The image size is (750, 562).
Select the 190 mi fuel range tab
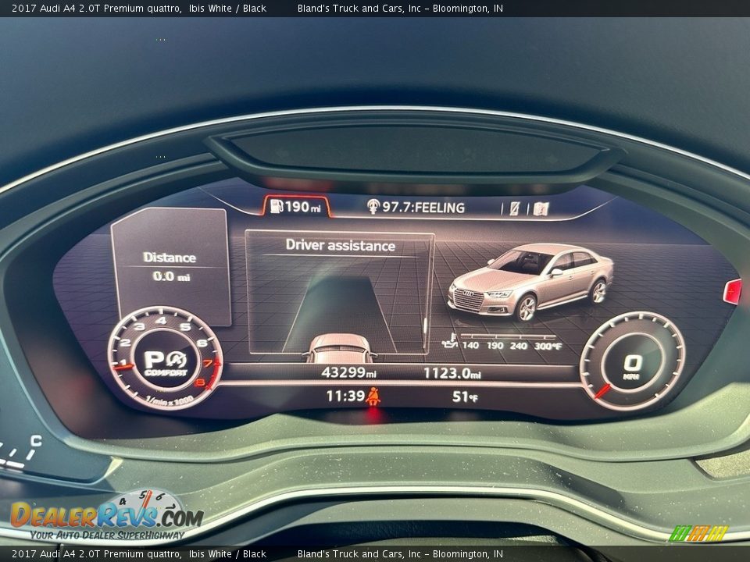tap(295, 206)
